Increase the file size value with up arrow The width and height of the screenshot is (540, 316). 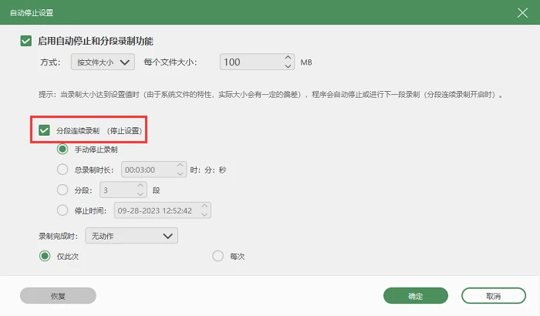click(288, 58)
